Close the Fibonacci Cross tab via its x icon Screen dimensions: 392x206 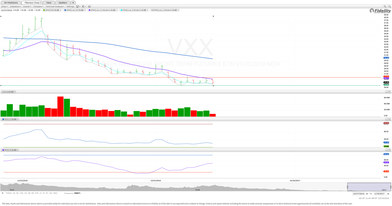point(41,3)
